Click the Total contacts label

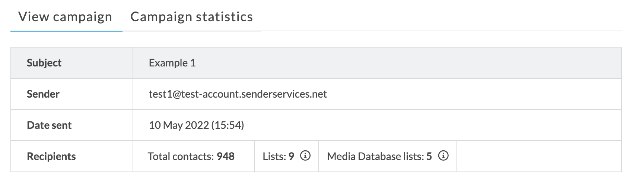(181, 156)
